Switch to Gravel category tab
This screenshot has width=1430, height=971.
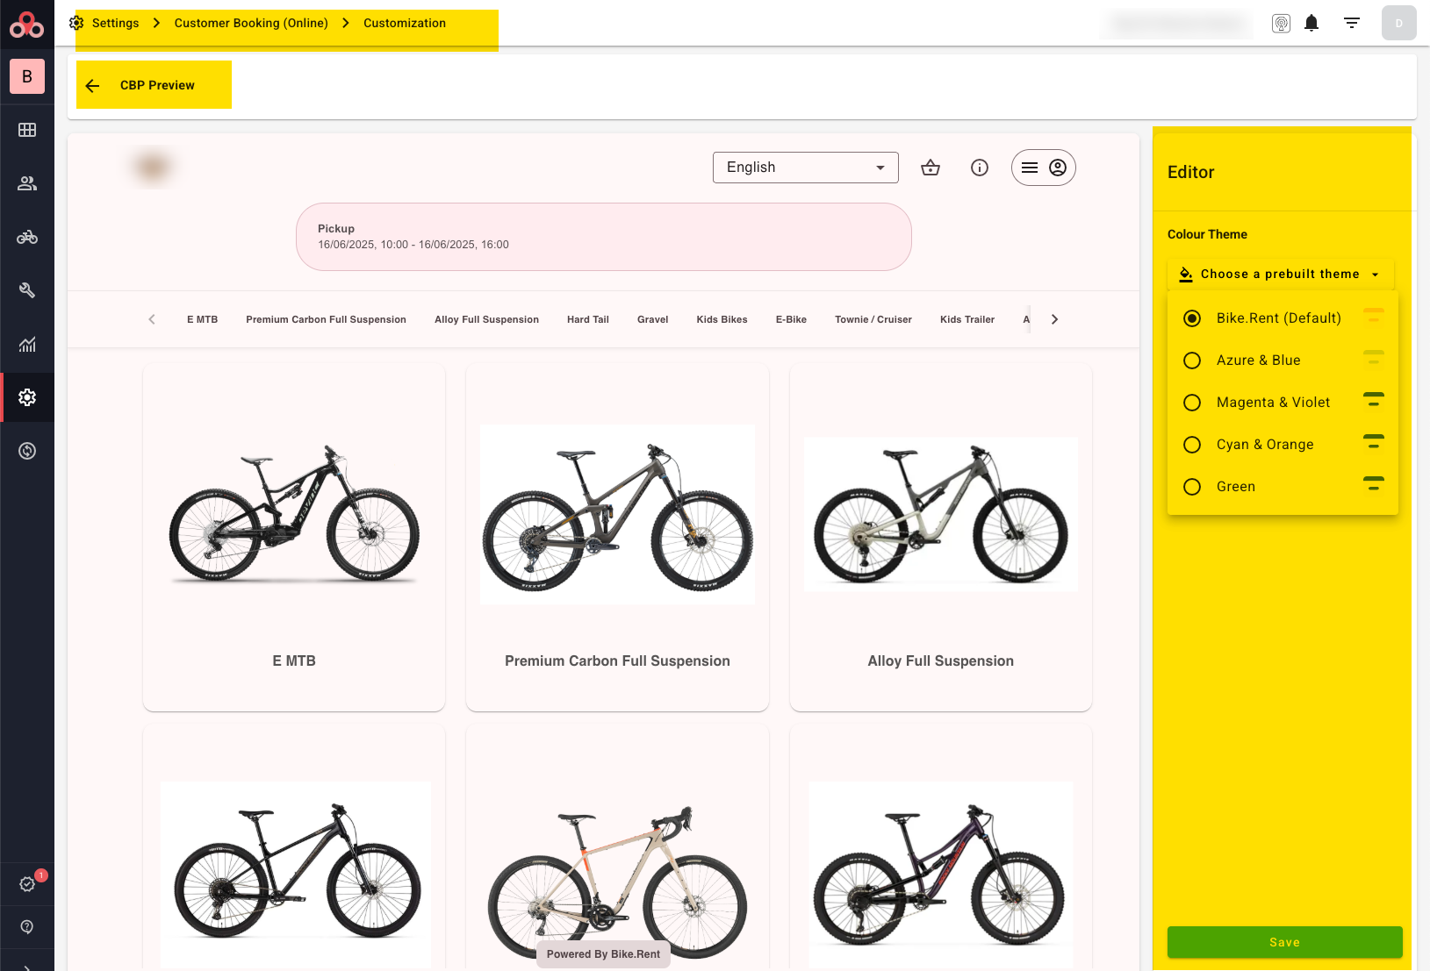point(653,319)
